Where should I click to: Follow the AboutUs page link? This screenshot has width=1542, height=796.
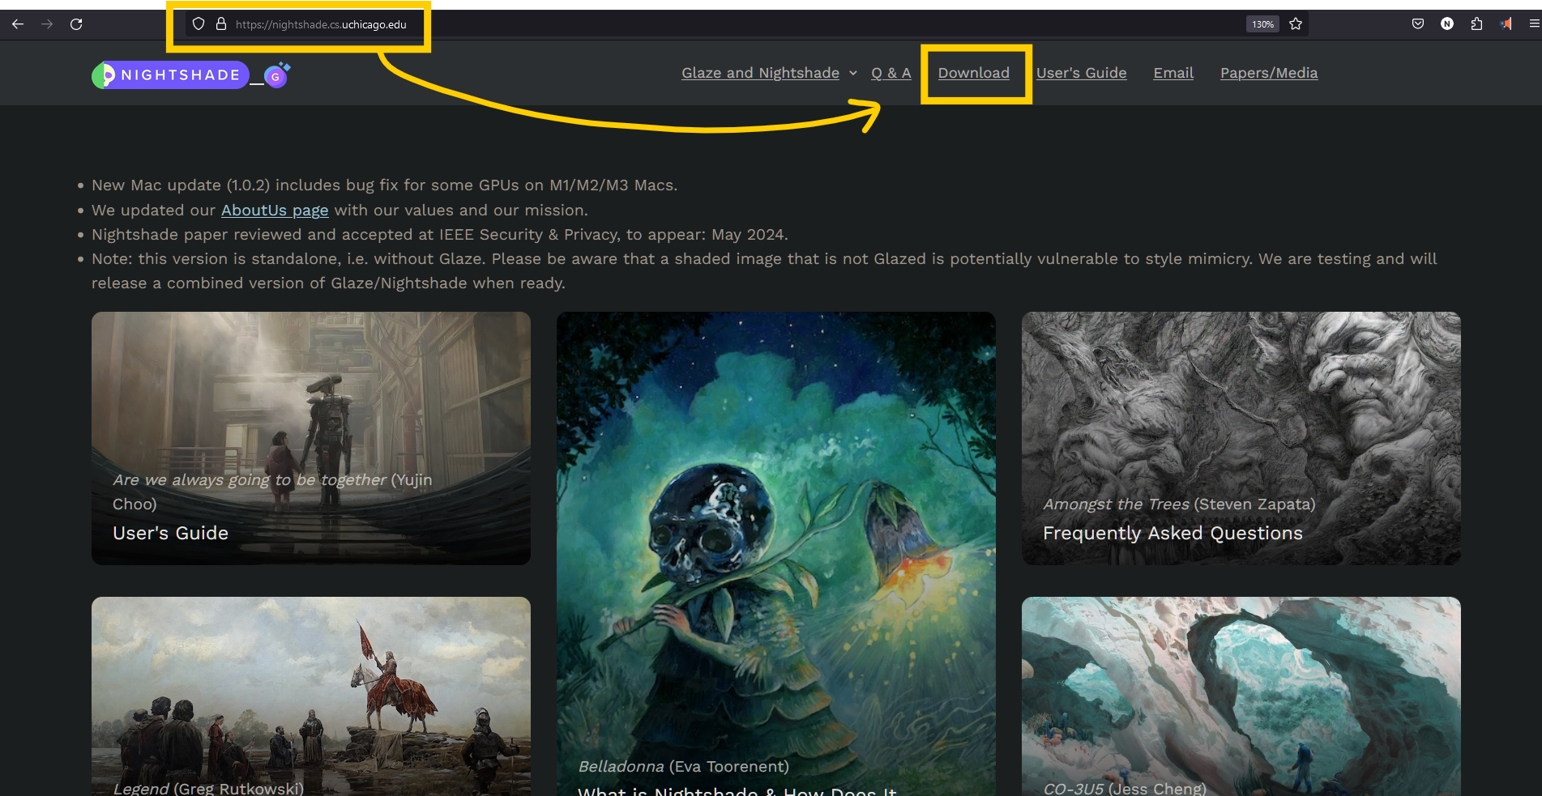pyautogui.click(x=275, y=211)
